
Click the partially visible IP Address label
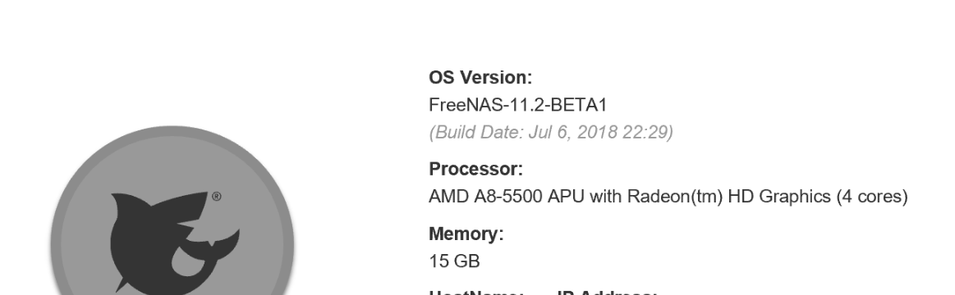coord(607,293)
